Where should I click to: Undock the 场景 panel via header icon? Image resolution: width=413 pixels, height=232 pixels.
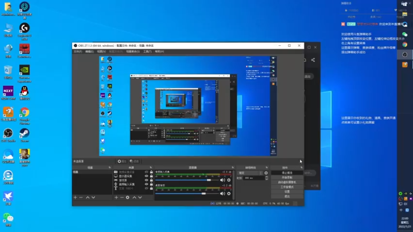pyautogui.click(x=109, y=168)
